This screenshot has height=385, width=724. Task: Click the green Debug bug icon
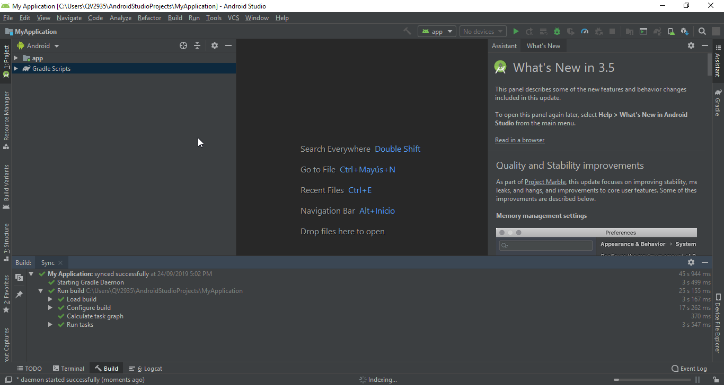click(557, 32)
